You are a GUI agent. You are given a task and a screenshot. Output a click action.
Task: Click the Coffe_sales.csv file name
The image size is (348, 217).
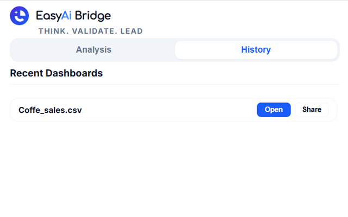point(50,110)
